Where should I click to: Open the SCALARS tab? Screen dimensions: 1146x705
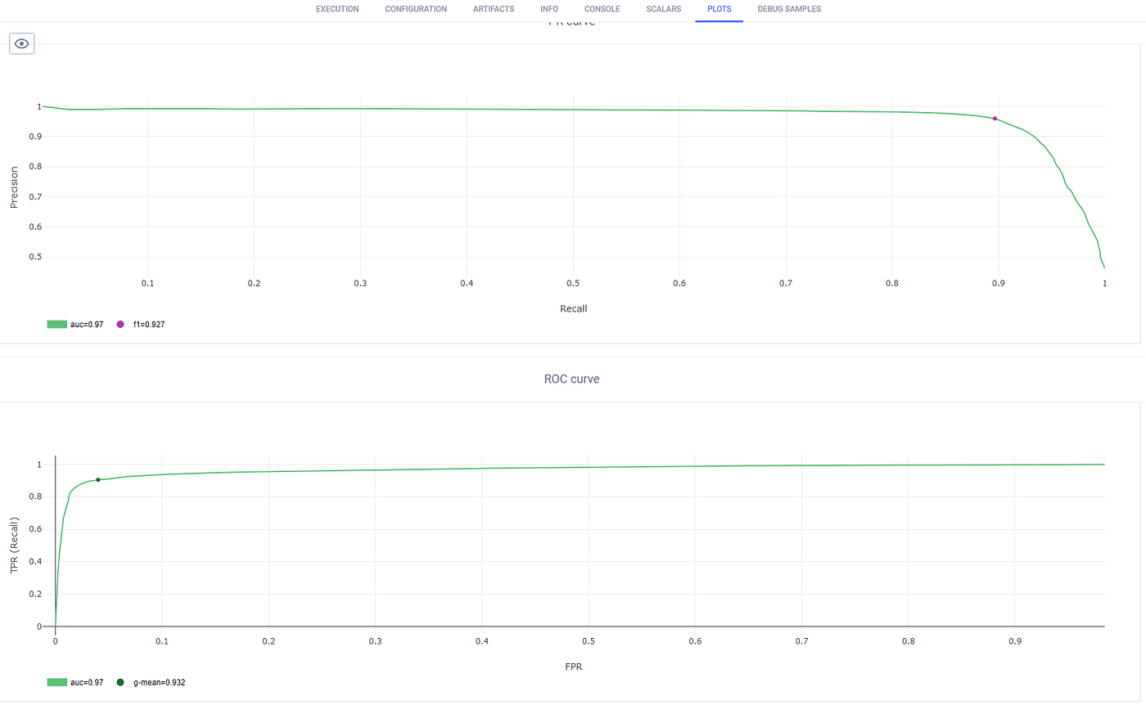click(x=664, y=9)
